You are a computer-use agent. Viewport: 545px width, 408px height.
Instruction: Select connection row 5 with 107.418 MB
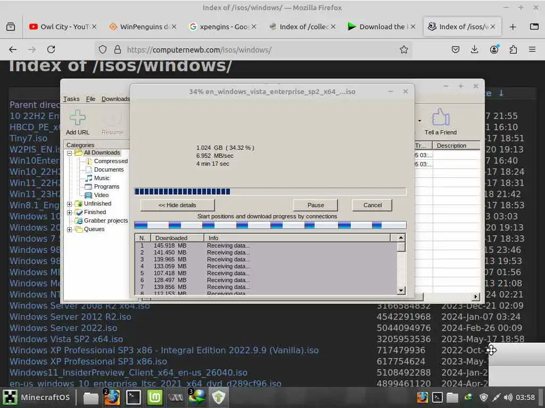266,273
